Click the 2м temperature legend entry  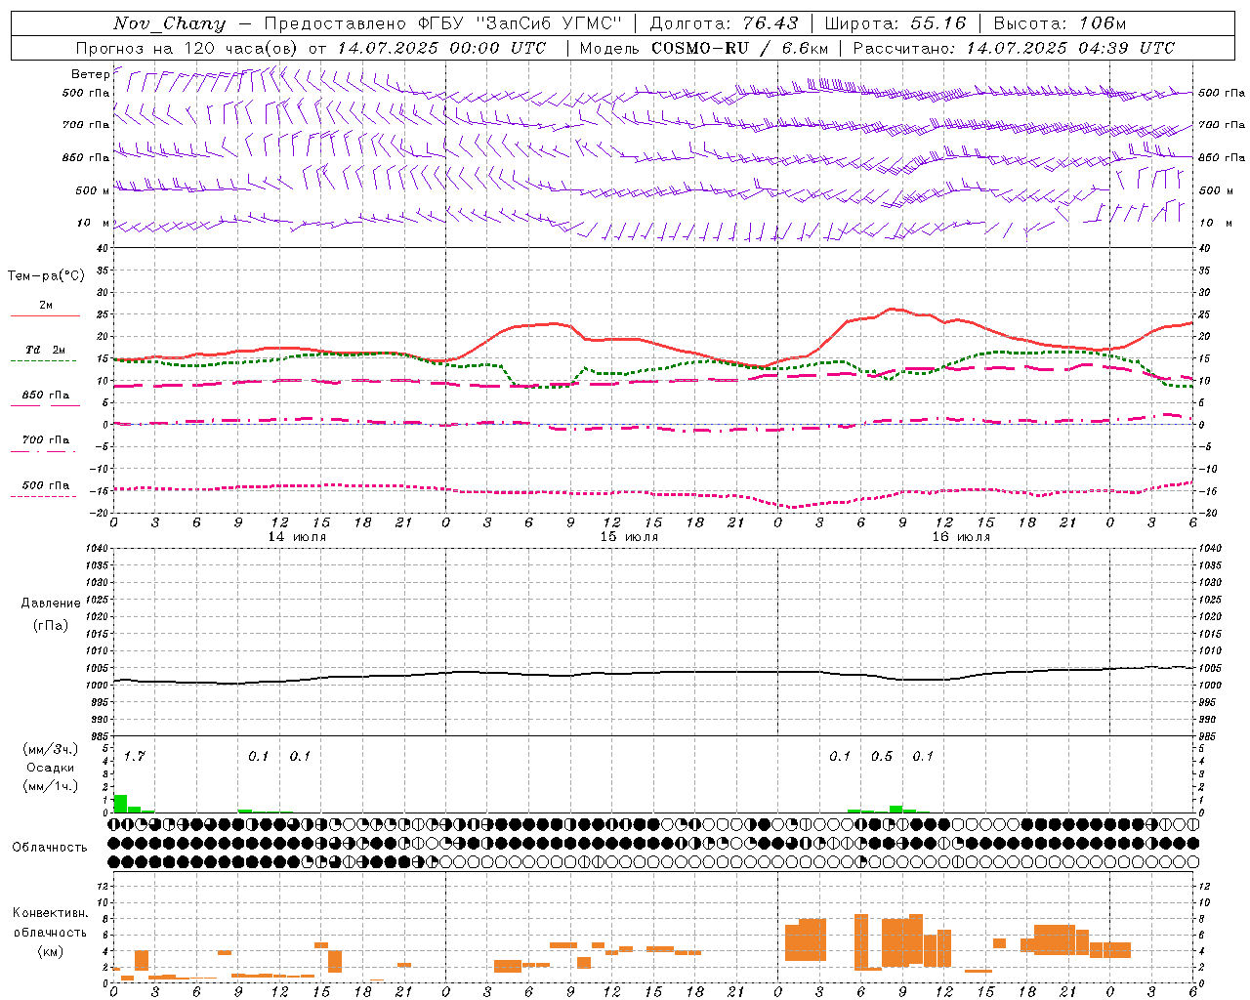point(46,305)
